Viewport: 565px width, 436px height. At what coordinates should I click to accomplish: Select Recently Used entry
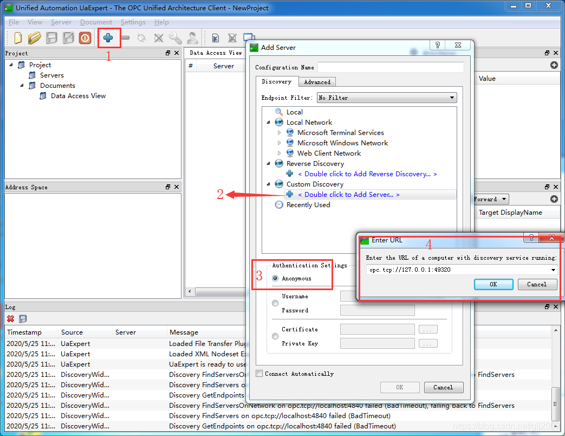tap(308, 205)
